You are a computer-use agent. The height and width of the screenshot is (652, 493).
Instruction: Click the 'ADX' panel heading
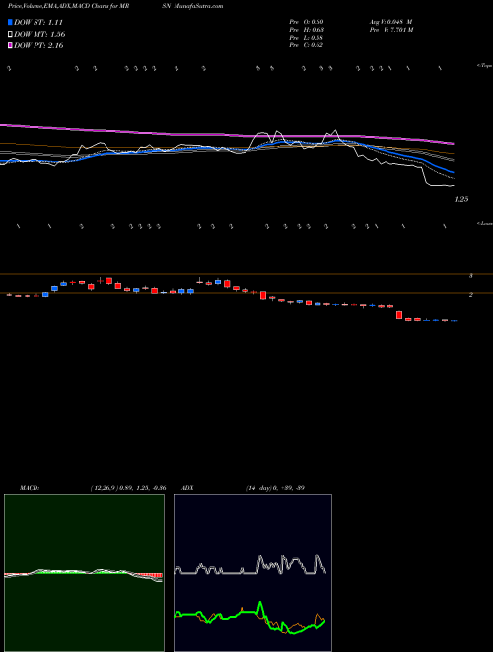tap(187, 488)
